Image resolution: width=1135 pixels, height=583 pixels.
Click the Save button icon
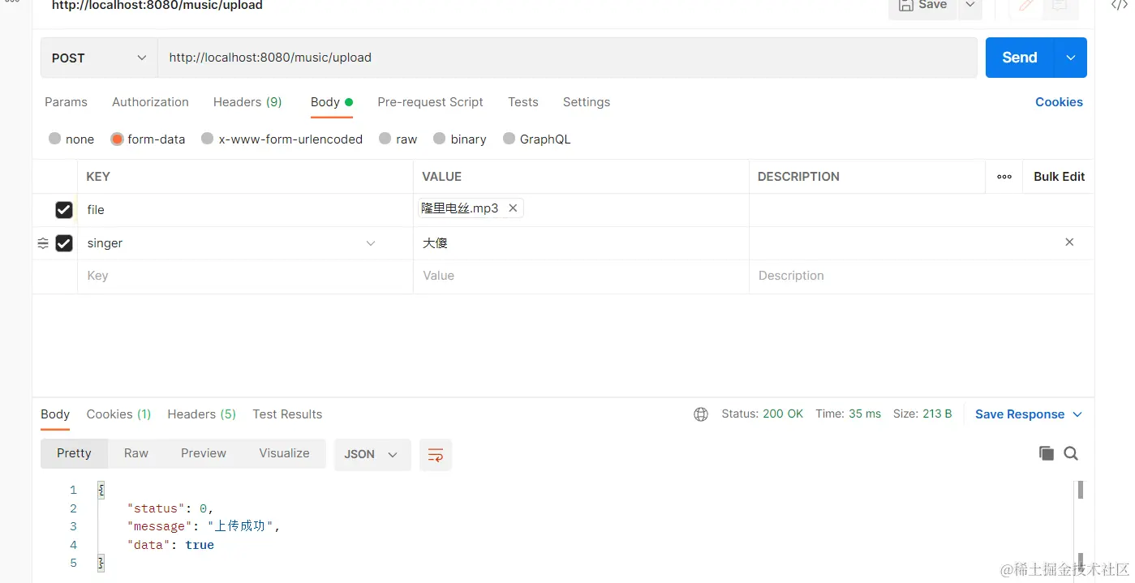click(906, 5)
